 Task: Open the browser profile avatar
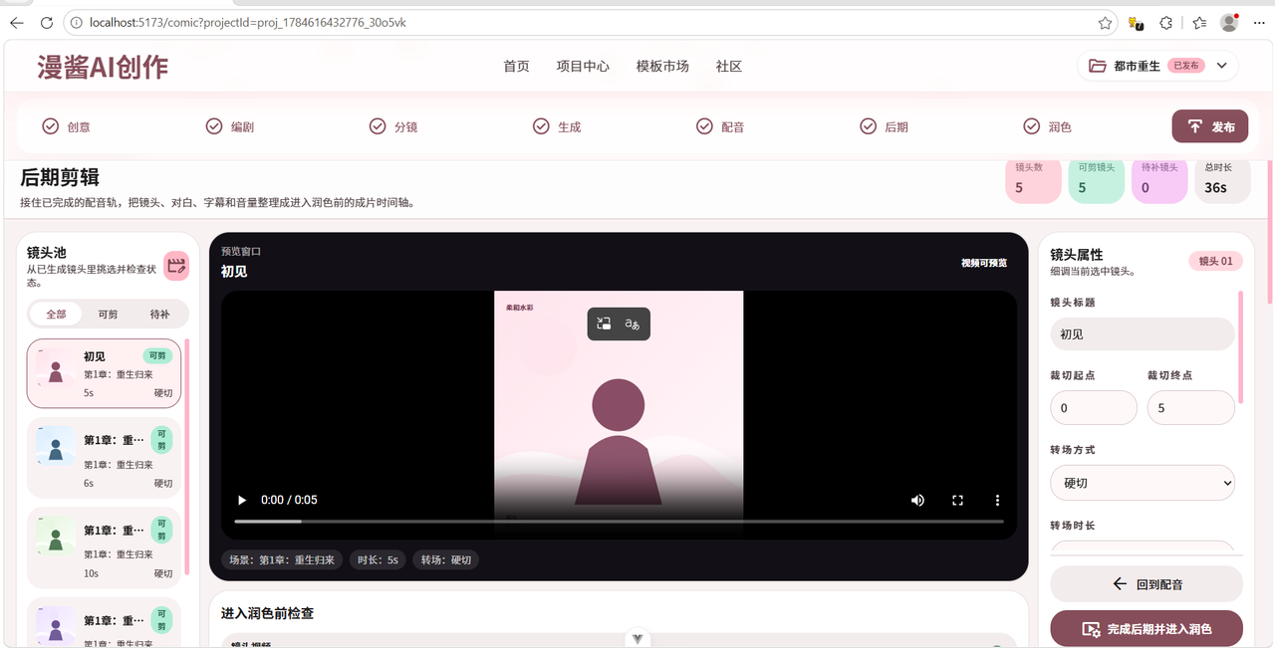[x=1229, y=22]
